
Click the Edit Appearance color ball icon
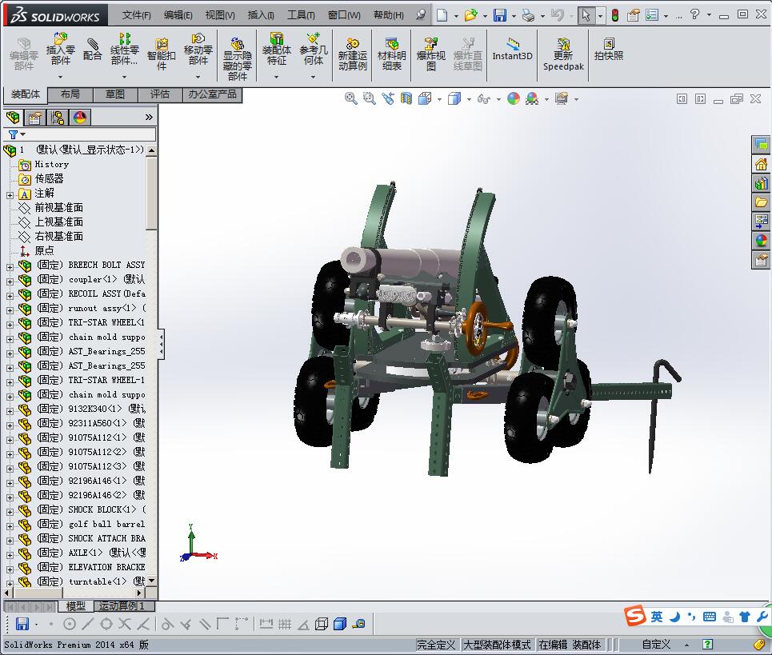[513, 98]
